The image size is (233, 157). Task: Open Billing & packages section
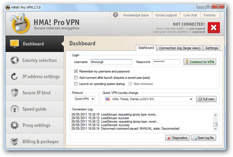click(x=35, y=141)
